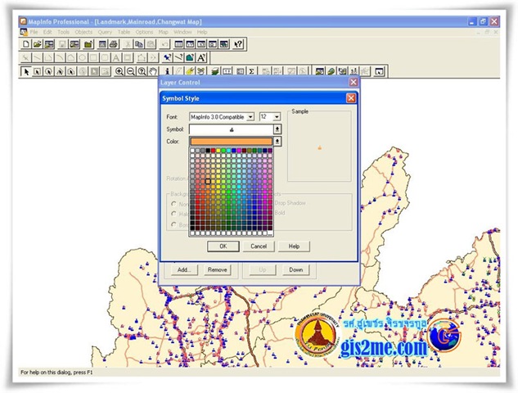
Task: Click OK in Symbol Style dialog
Action: (x=223, y=246)
